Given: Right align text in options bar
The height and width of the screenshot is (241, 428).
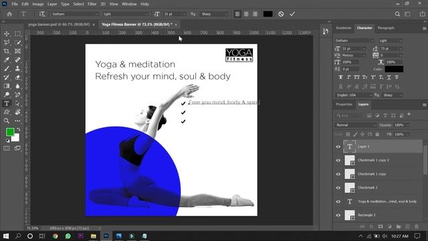Looking at the screenshot, I should click(x=255, y=14).
